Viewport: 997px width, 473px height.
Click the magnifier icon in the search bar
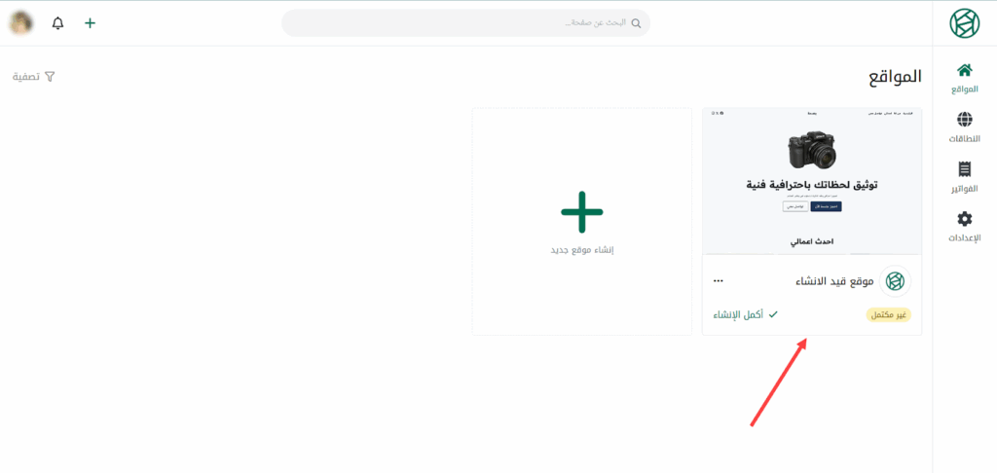point(637,23)
